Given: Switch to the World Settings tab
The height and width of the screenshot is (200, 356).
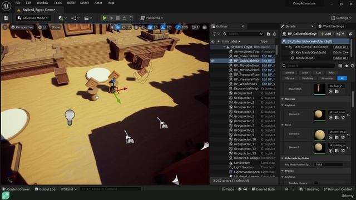Looking at the screenshot, I should 331,26.
